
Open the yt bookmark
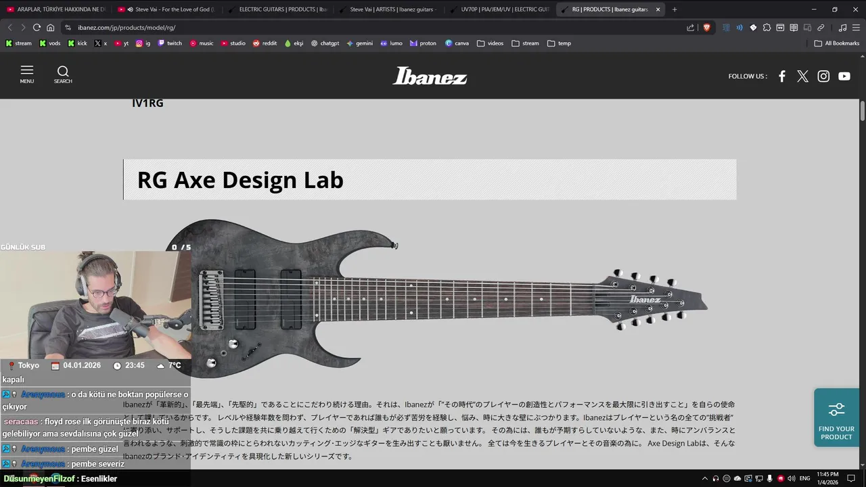[122, 43]
